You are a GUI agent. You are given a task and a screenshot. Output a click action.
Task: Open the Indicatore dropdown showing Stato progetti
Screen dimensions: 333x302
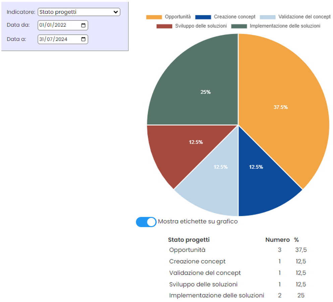tap(79, 12)
